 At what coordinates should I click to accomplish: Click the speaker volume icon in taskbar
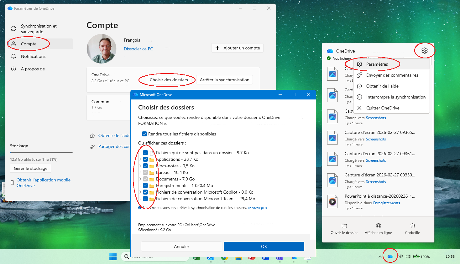408,256
